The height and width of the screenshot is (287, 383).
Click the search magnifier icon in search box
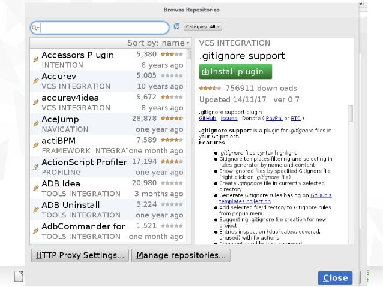point(35,28)
